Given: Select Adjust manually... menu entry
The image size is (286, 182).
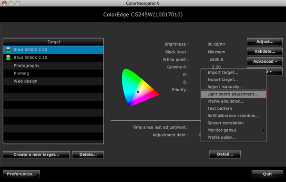Looking at the screenshot, I should [x=234, y=87].
